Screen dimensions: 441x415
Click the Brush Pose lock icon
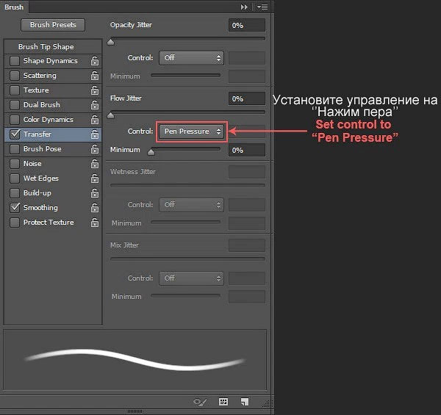(x=95, y=149)
